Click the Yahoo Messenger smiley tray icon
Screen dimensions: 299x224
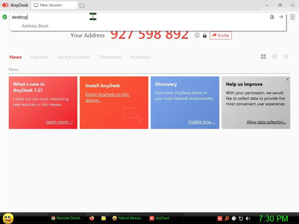coord(234,218)
